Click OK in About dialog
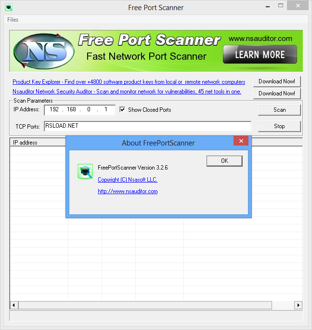The height and width of the screenshot is (330, 312). pyautogui.click(x=224, y=161)
